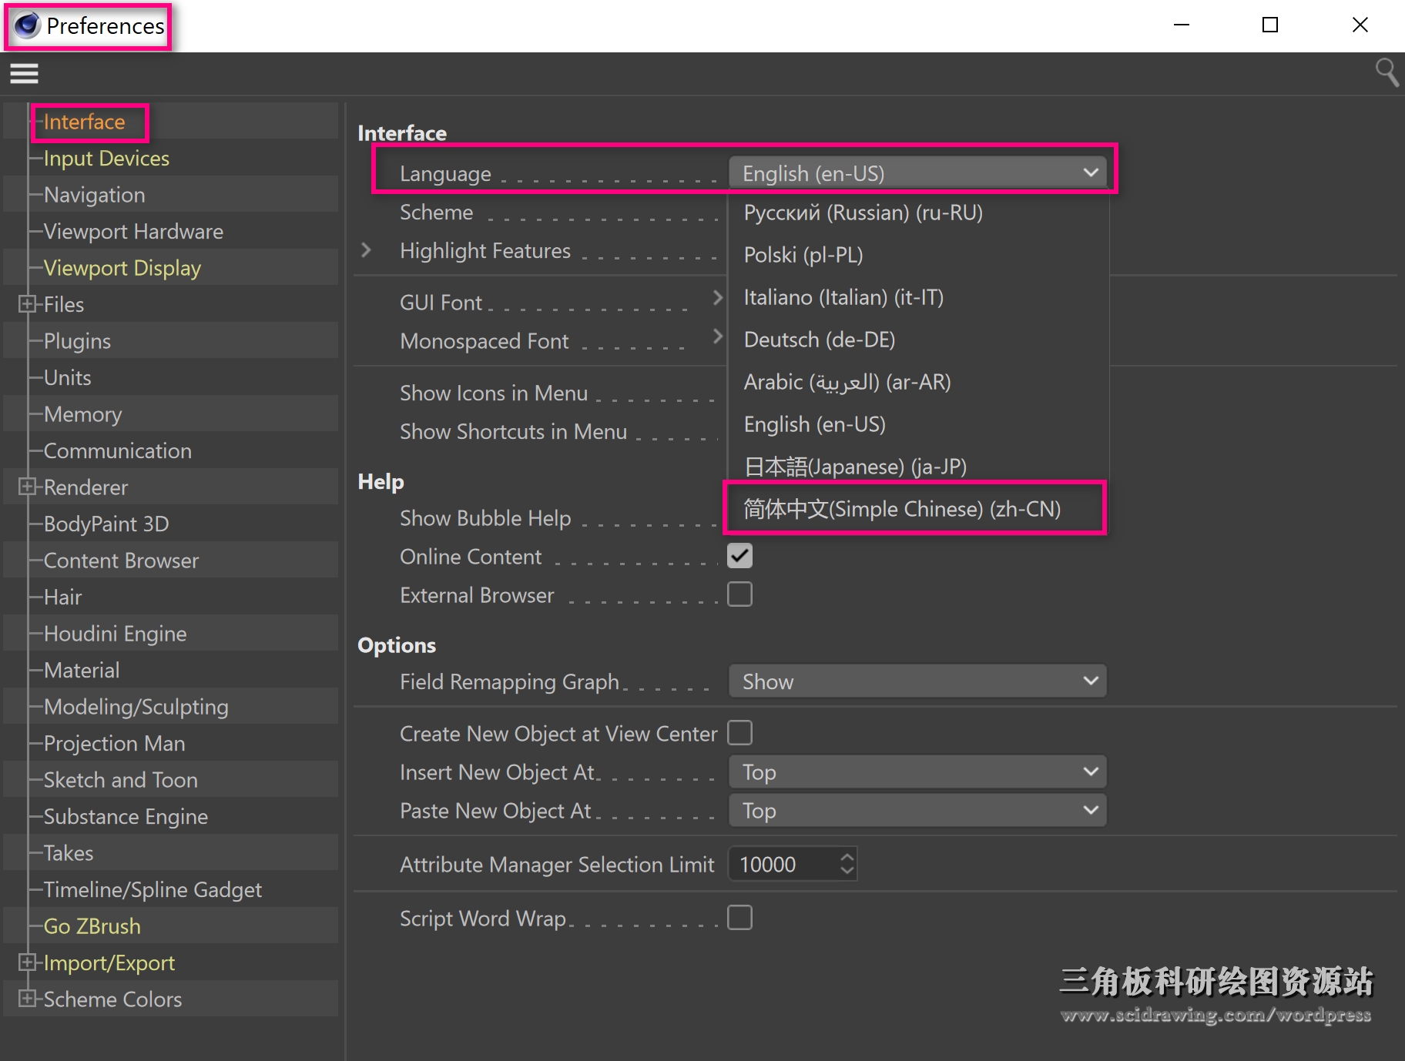
Task: Expand the Scheme Colors plus icon
Action: tap(27, 999)
